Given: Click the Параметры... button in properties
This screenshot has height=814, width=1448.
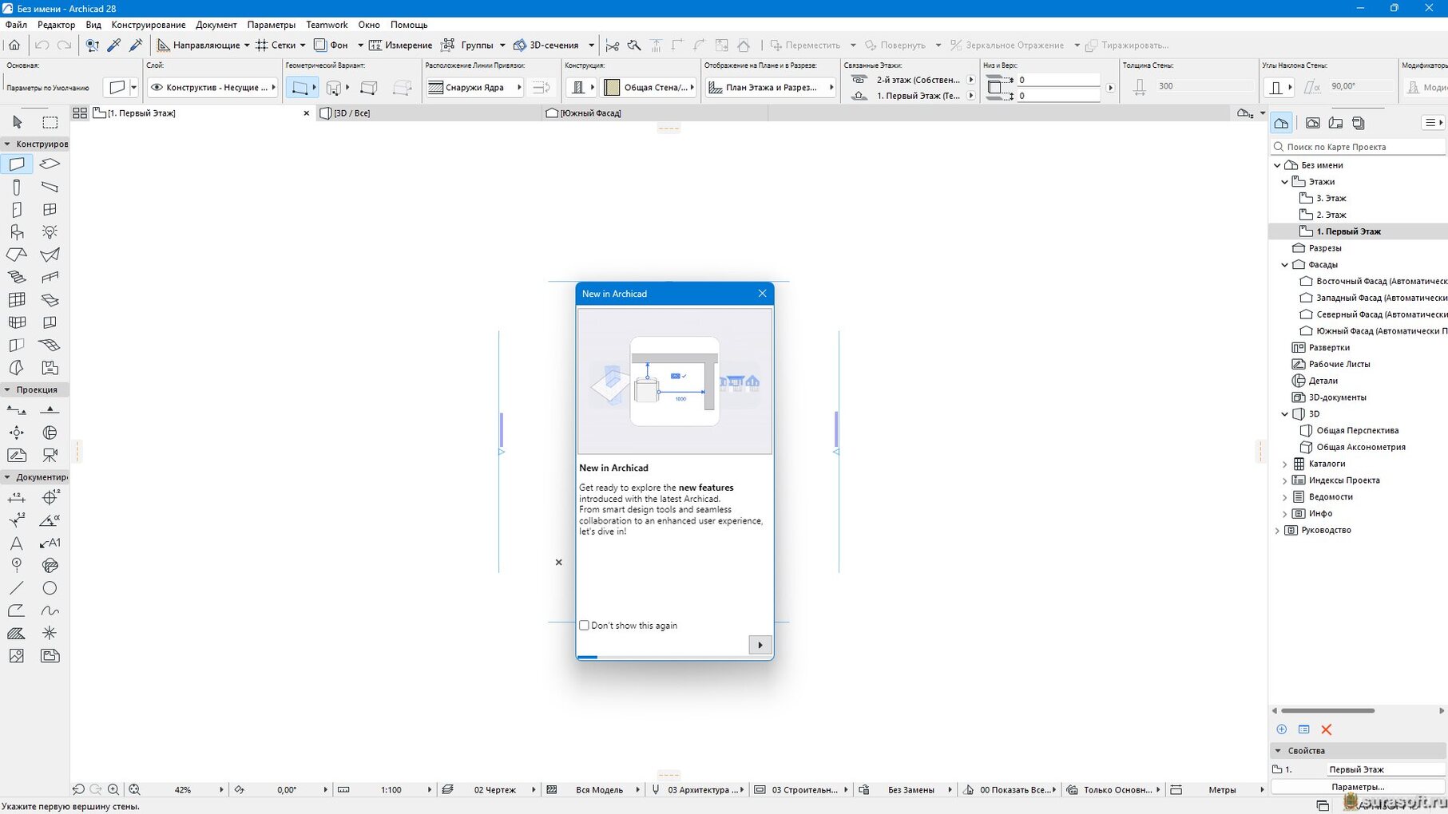Looking at the screenshot, I should tap(1358, 787).
